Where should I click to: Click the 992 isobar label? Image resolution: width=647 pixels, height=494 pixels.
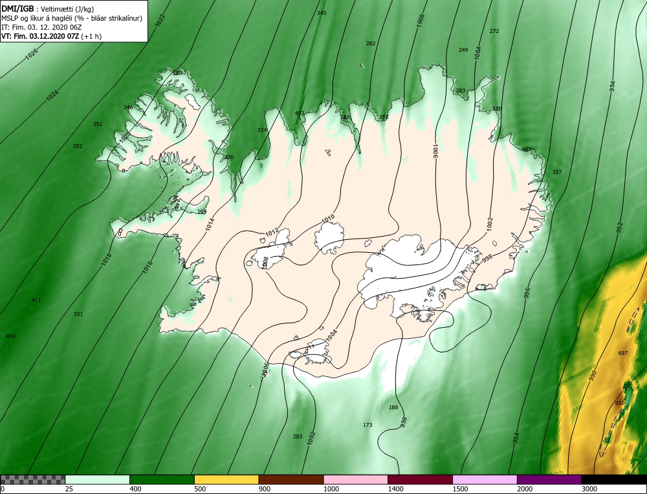[619, 228]
